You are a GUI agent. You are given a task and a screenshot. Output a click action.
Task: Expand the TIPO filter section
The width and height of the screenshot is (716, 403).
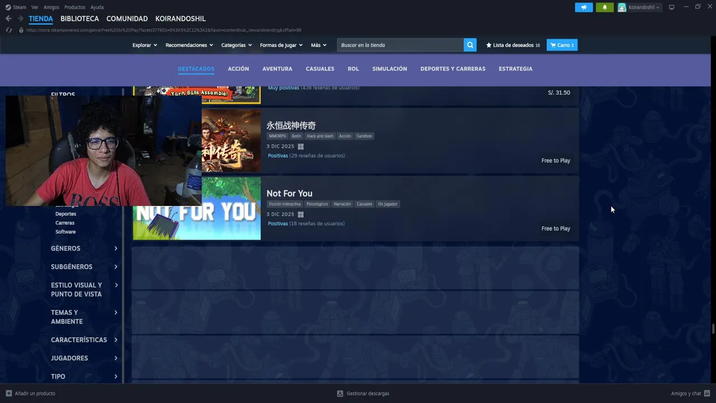84,377
